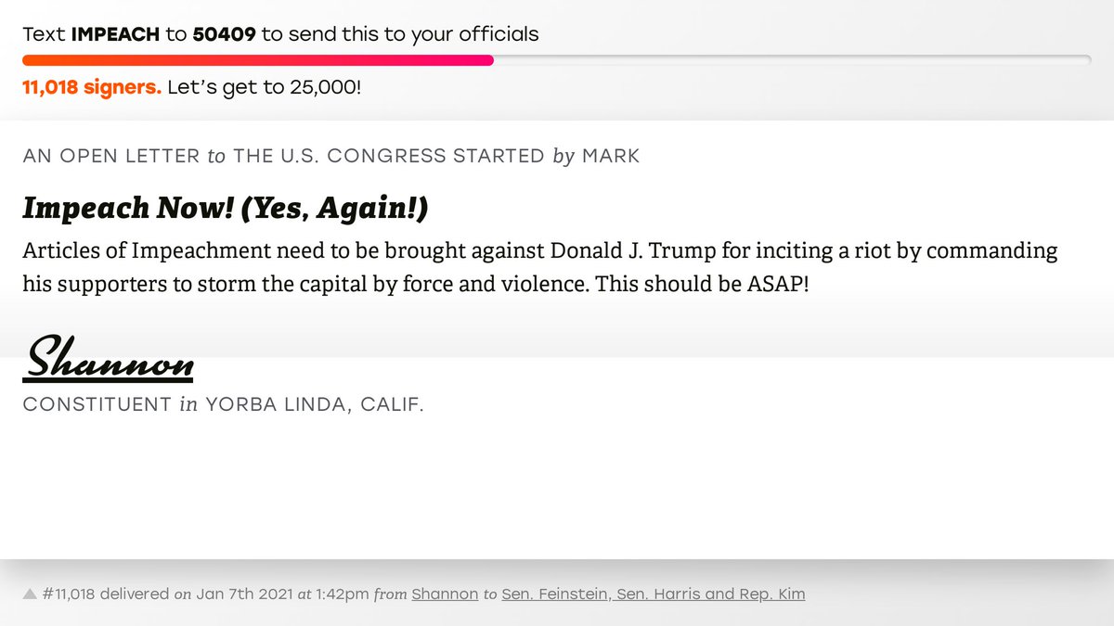Click the "Impeach Now! (Yes, Again!)" letter title
Viewport: 1114px width, 626px height.
[x=226, y=210]
